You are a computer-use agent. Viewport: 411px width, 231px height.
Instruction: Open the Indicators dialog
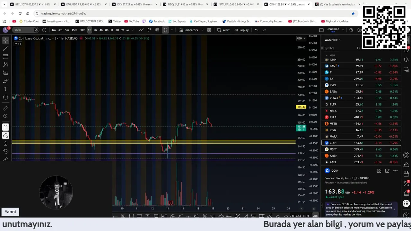click(x=188, y=30)
